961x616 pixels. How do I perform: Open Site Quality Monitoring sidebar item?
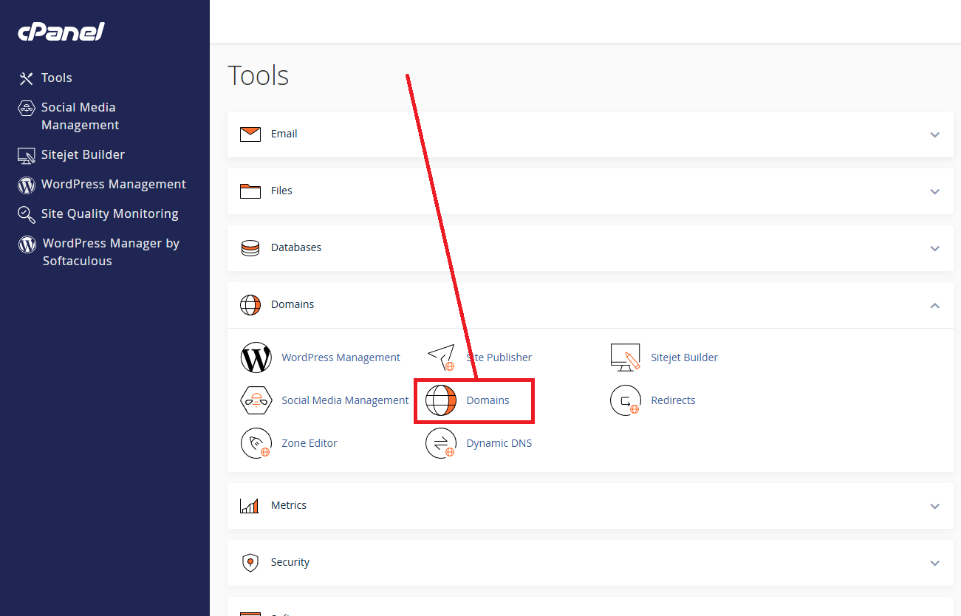(110, 213)
